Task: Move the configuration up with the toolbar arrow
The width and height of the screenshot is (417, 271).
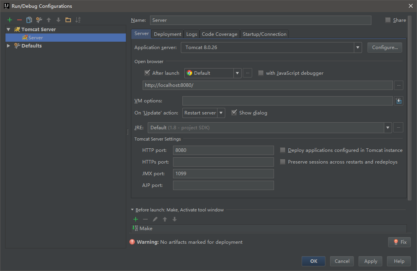Action: [49, 20]
